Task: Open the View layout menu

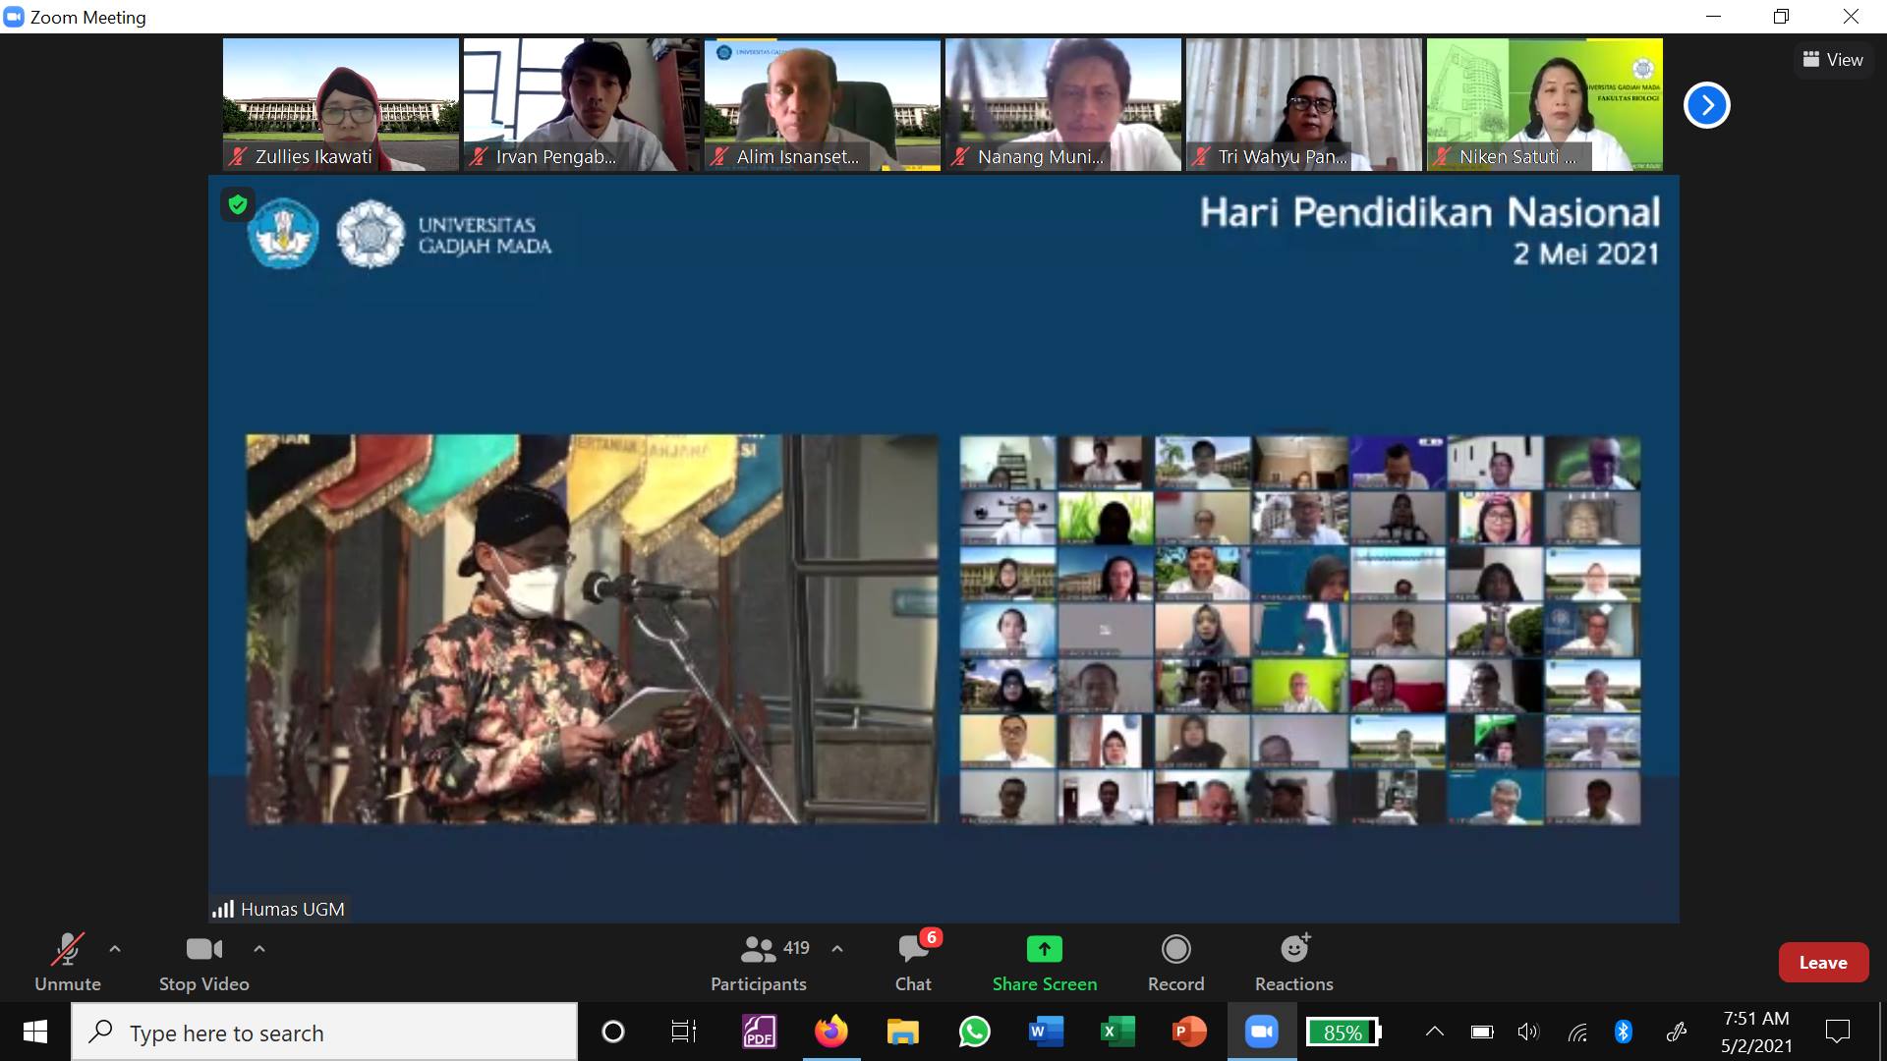Action: 1832,60
